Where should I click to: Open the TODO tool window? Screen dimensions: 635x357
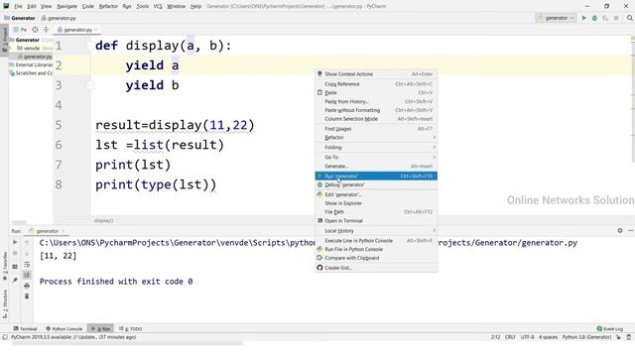130,328
